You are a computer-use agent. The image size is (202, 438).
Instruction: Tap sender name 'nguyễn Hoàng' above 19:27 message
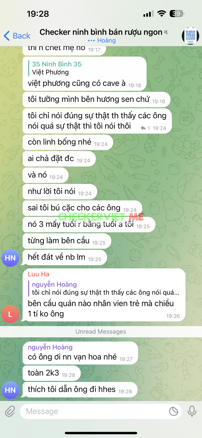(x=50, y=347)
